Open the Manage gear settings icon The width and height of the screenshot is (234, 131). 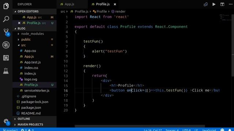(6, 122)
